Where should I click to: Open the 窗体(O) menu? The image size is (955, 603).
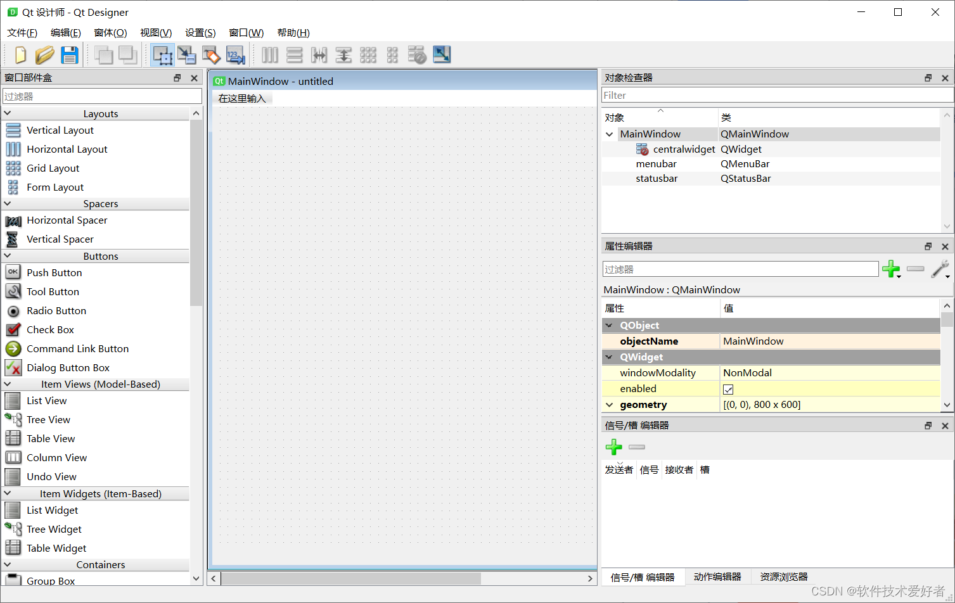[110, 33]
